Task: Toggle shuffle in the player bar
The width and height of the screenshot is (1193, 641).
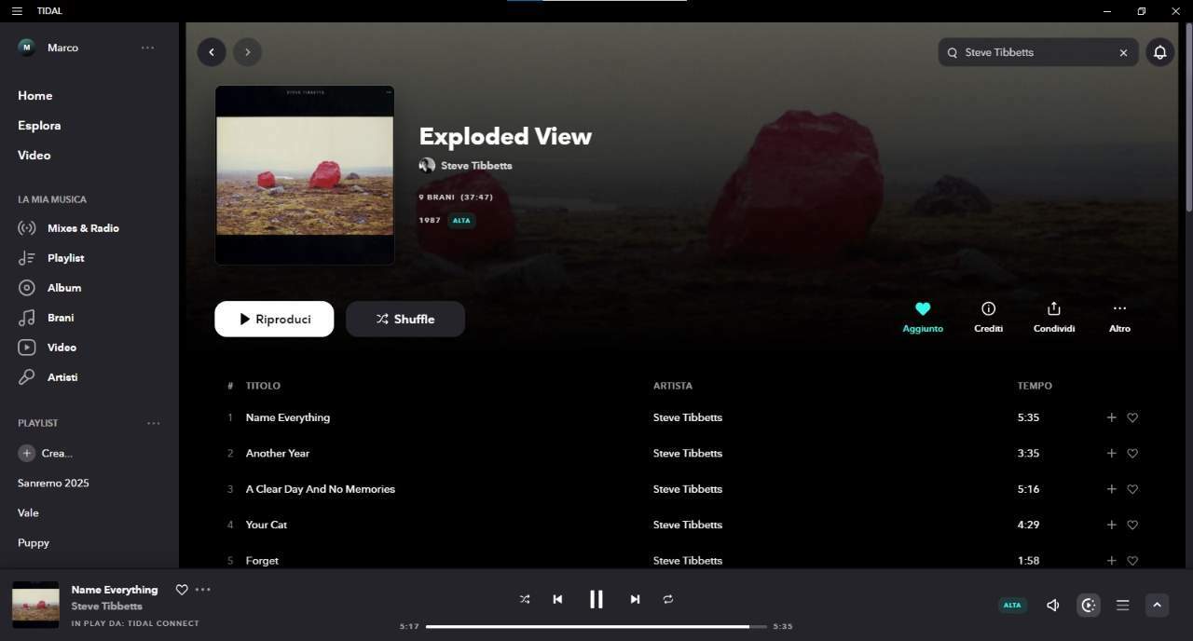Action: pyautogui.click(x=525, y=599)
